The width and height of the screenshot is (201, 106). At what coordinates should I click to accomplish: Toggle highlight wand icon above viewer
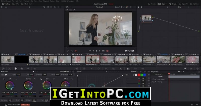74,10
